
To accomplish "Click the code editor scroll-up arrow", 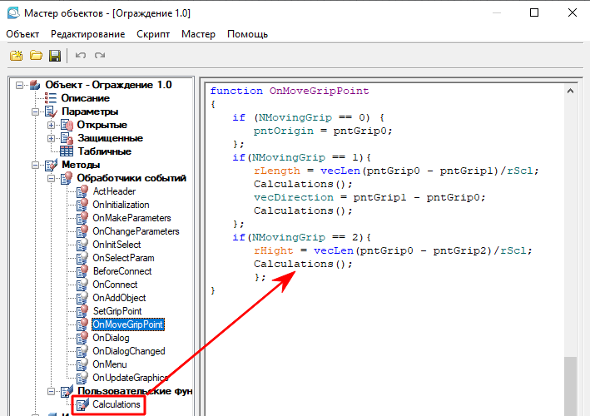I will click(570, 91).
